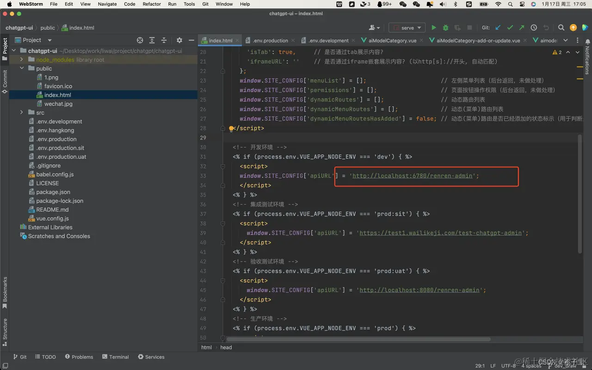Click the editor vertical scrollbar

tap(580, 194)
